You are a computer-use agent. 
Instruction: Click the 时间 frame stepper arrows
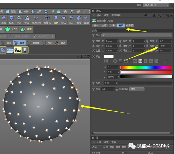[x=114, y=89]
